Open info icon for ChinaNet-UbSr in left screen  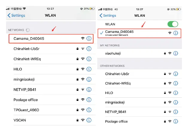89,49
